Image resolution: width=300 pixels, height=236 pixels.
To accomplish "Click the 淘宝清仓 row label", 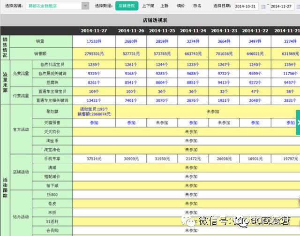I will (x=52, y=150).
